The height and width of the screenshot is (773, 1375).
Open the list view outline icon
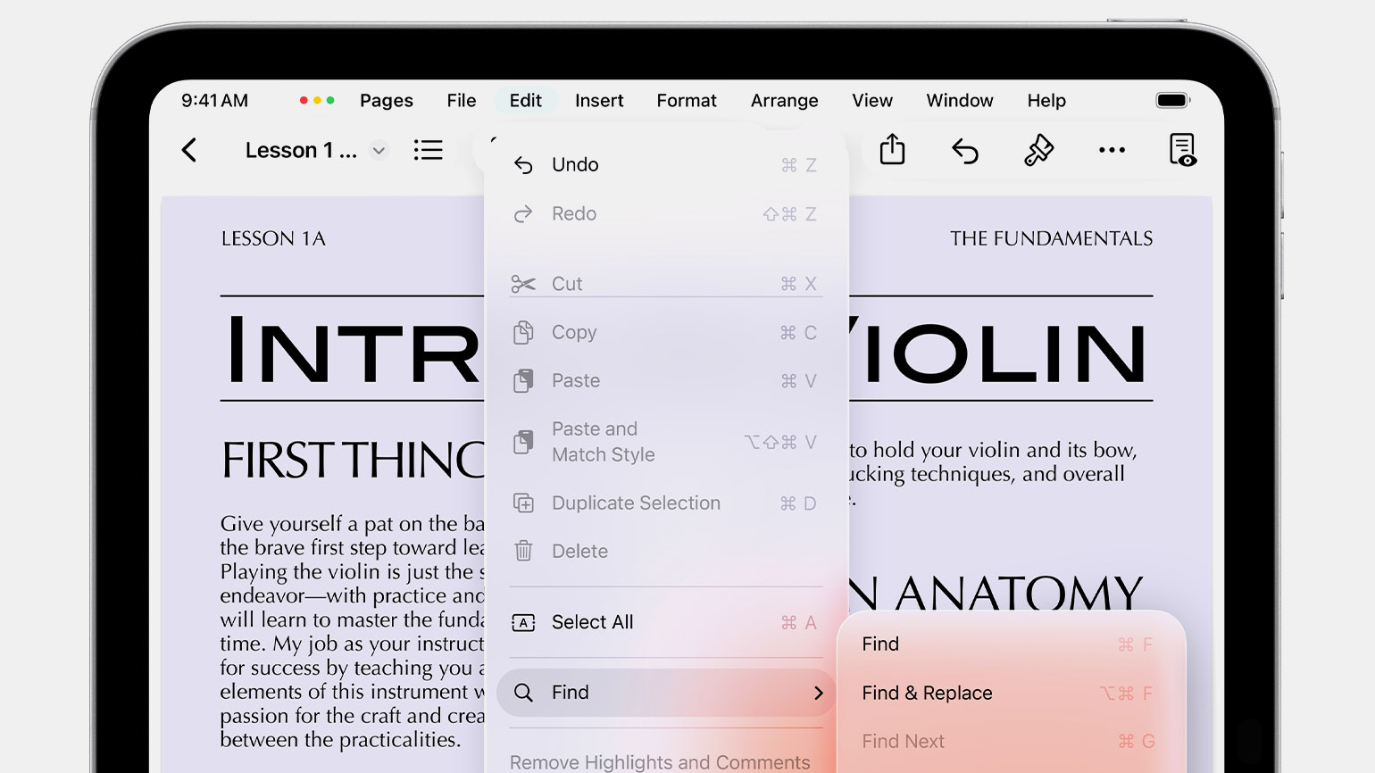[429, 150]
